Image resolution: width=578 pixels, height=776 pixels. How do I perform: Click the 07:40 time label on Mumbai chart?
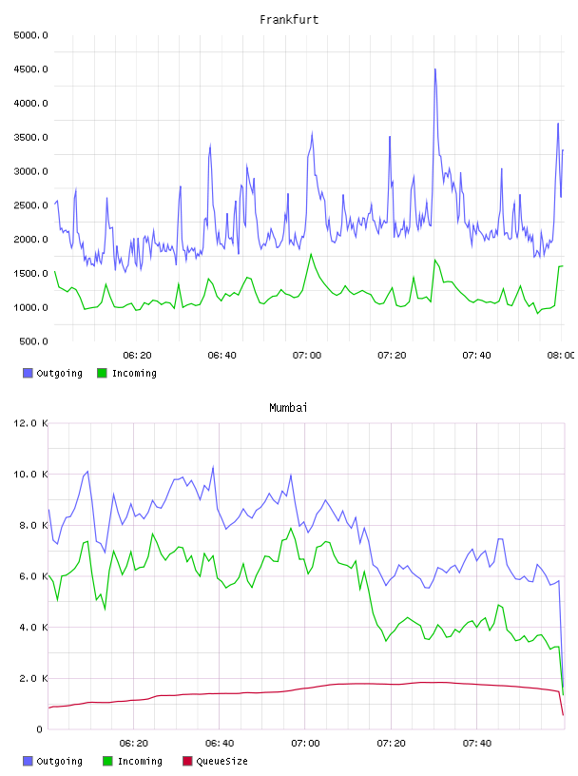pyautogui.click(x=477, y=744)
